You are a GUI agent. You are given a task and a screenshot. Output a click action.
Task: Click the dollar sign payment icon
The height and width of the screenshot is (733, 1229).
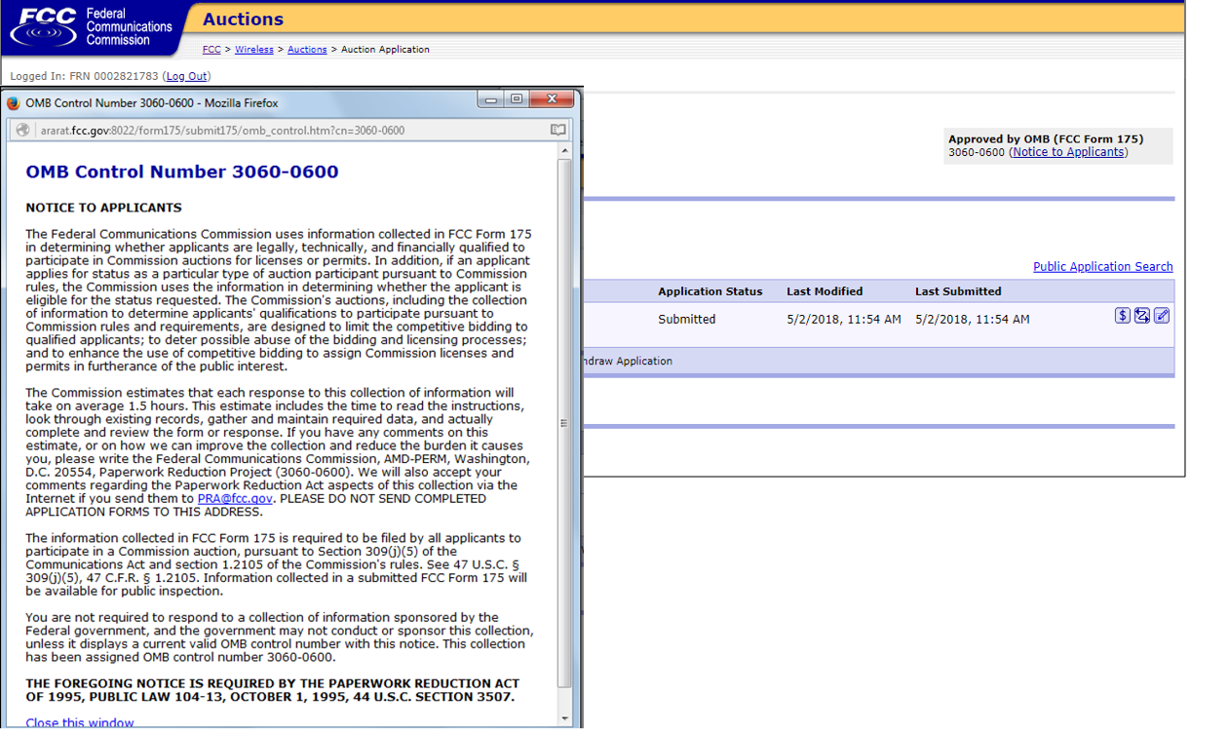[1123, 316]
